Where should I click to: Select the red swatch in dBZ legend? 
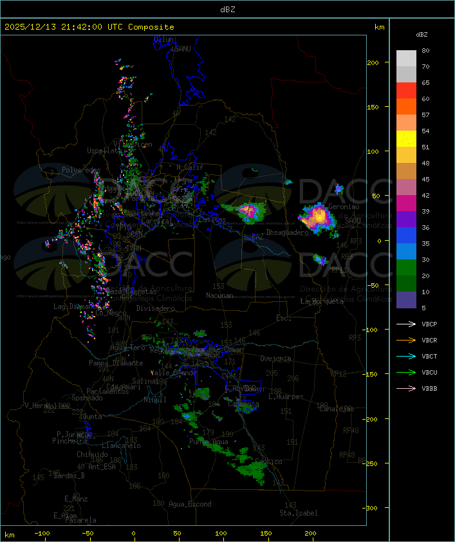tap(406, 91)
